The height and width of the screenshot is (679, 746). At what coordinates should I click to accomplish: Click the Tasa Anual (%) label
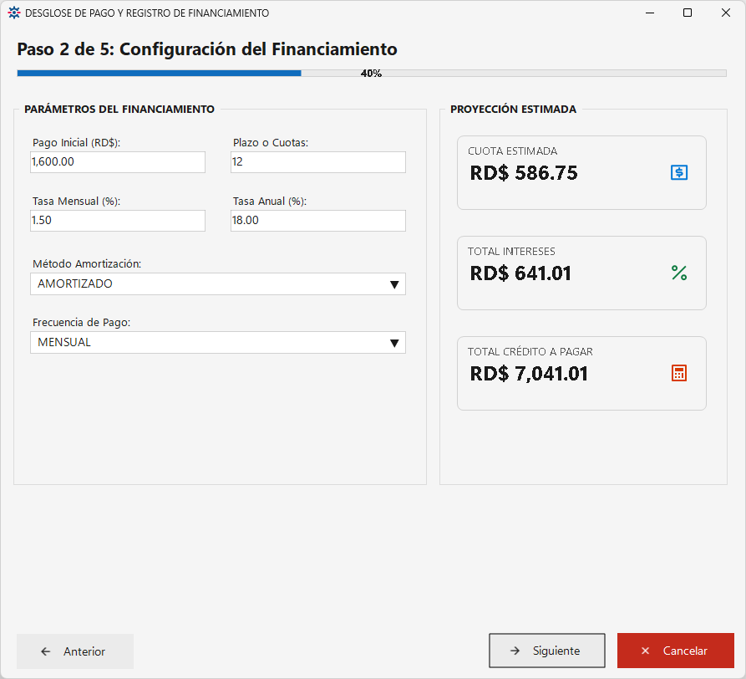point(270,201)
